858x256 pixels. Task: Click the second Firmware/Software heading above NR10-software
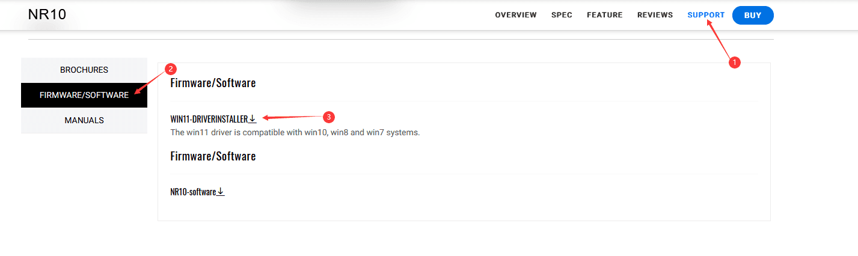click(213, 156)
